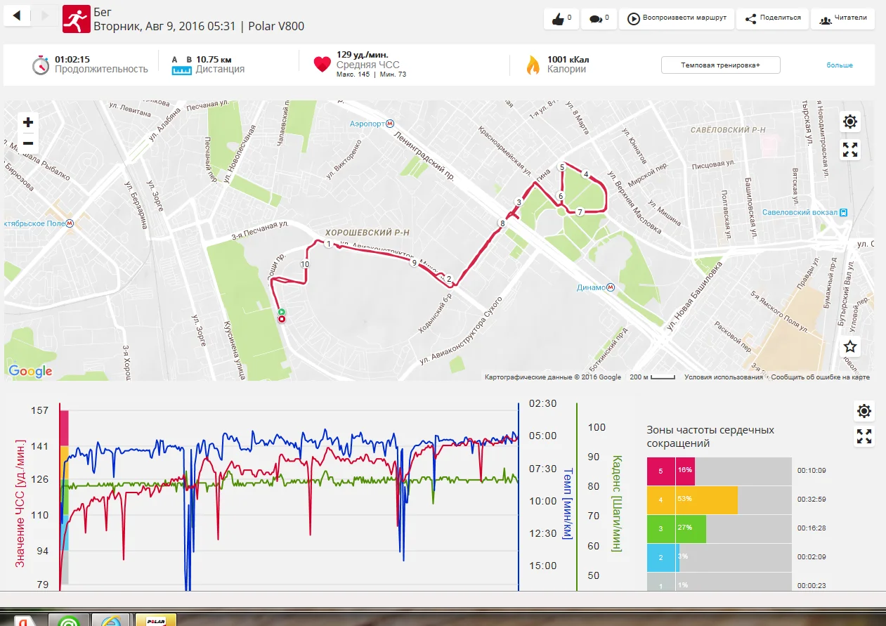The height and width of the screenshot is (626, 886).
Task: Zoom in on the map
Action: 28,122
